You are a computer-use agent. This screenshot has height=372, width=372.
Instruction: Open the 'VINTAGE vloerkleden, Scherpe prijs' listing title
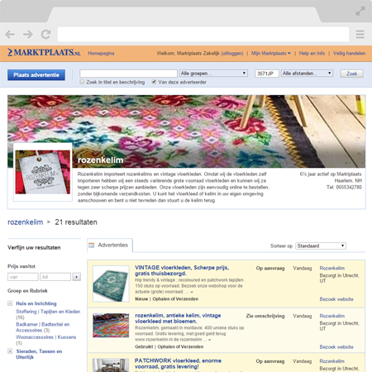pos(182,270)
